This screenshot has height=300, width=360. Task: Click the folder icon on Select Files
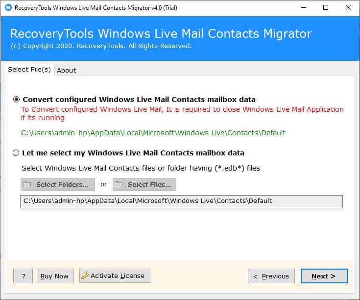[119, 185]
